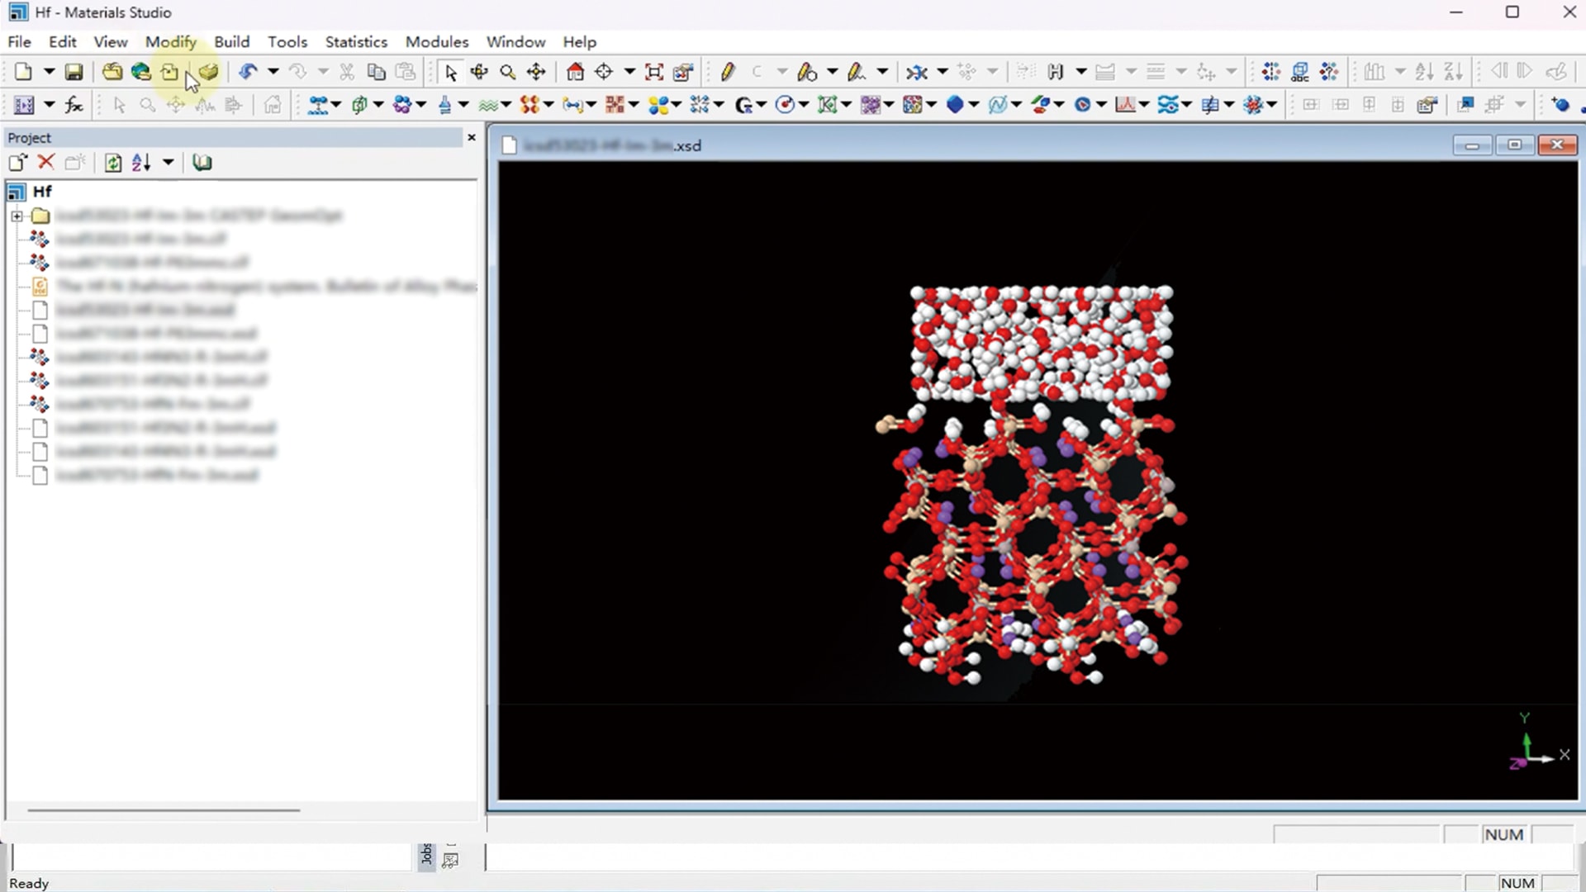Open the Modify menu

pos(170,41)
